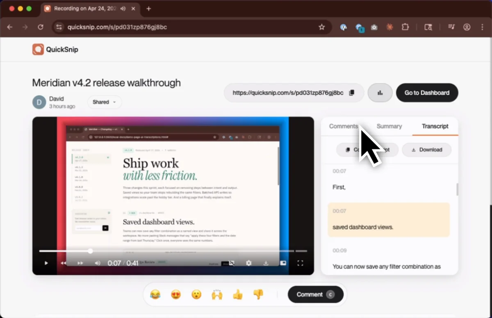Open the Chrome browser menu with three dots
Screen dimensions: 492x318
point(483,27)
